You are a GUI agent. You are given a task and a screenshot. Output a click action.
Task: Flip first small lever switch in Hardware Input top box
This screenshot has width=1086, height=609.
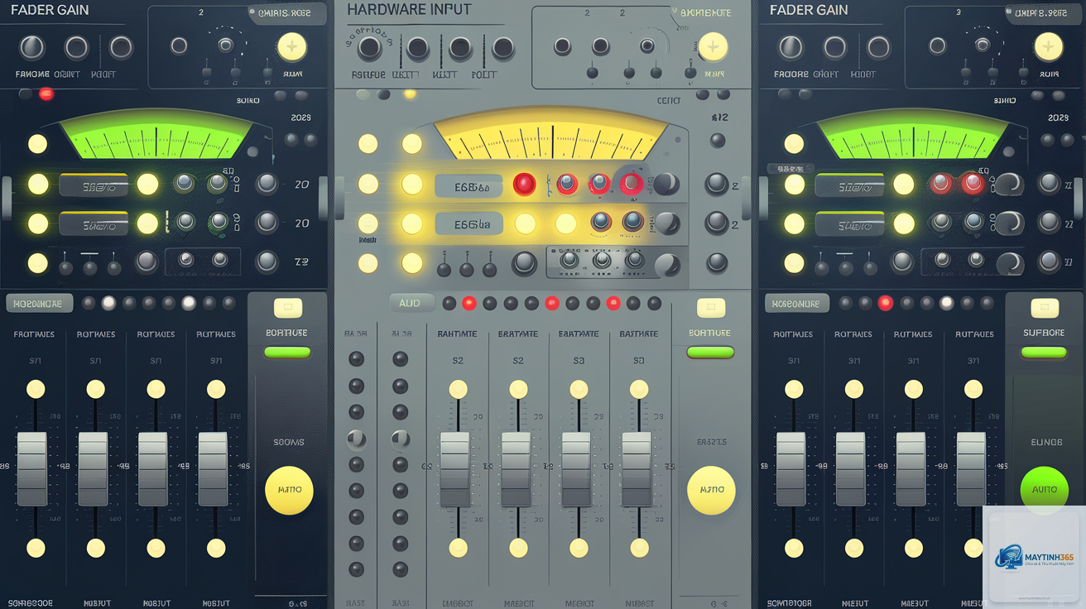click(592, 68)
